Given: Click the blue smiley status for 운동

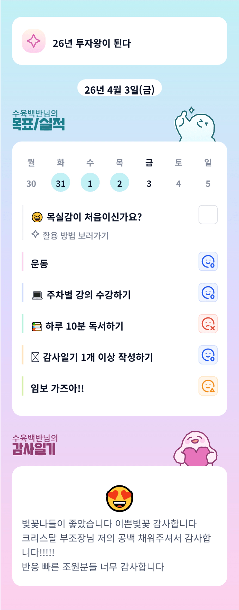Looking at the screenshot, I should 208,261.
